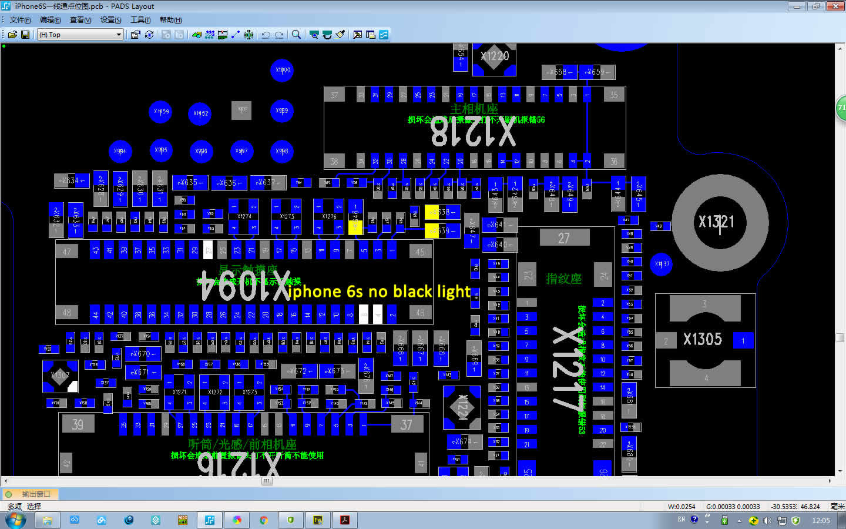Open the 帮助(H) menu
This screenshot has height=529, width=846.
click(x=171, y=20)
